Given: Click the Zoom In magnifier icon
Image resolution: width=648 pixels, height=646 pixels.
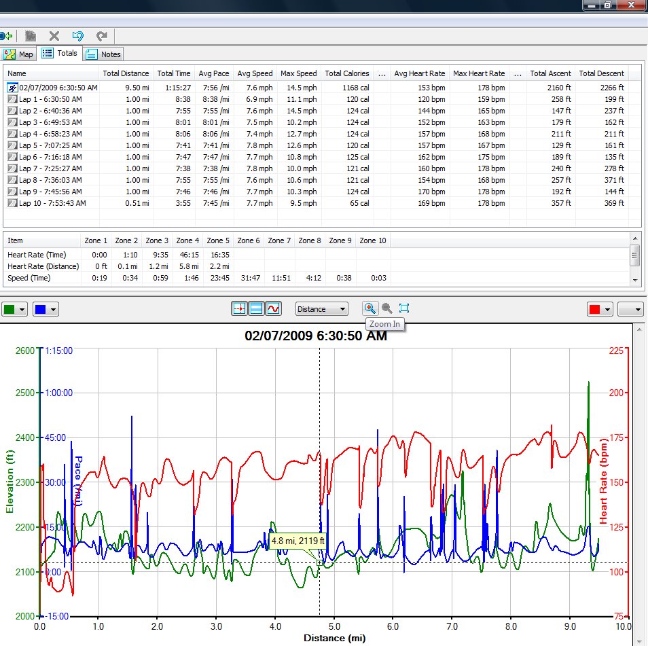Looking at the screenshot, I should tap(370, 308).
